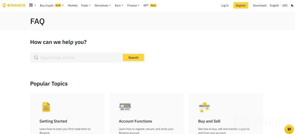The height and width of the screenshot is (134, 295).
Task: Open the Downloads menu
Action: pyautogui.click(x=260, y=5)
